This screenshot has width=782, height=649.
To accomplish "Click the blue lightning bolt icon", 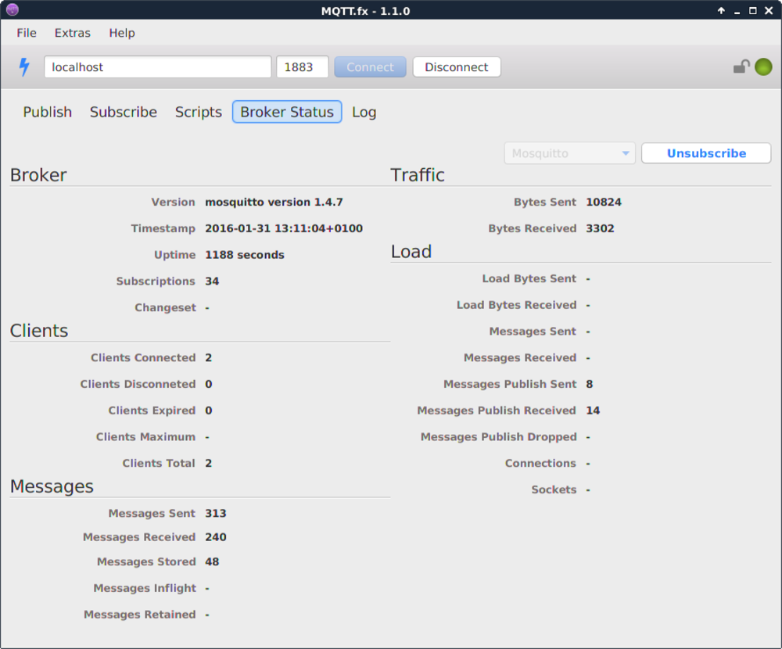I will tap(24, 67).
